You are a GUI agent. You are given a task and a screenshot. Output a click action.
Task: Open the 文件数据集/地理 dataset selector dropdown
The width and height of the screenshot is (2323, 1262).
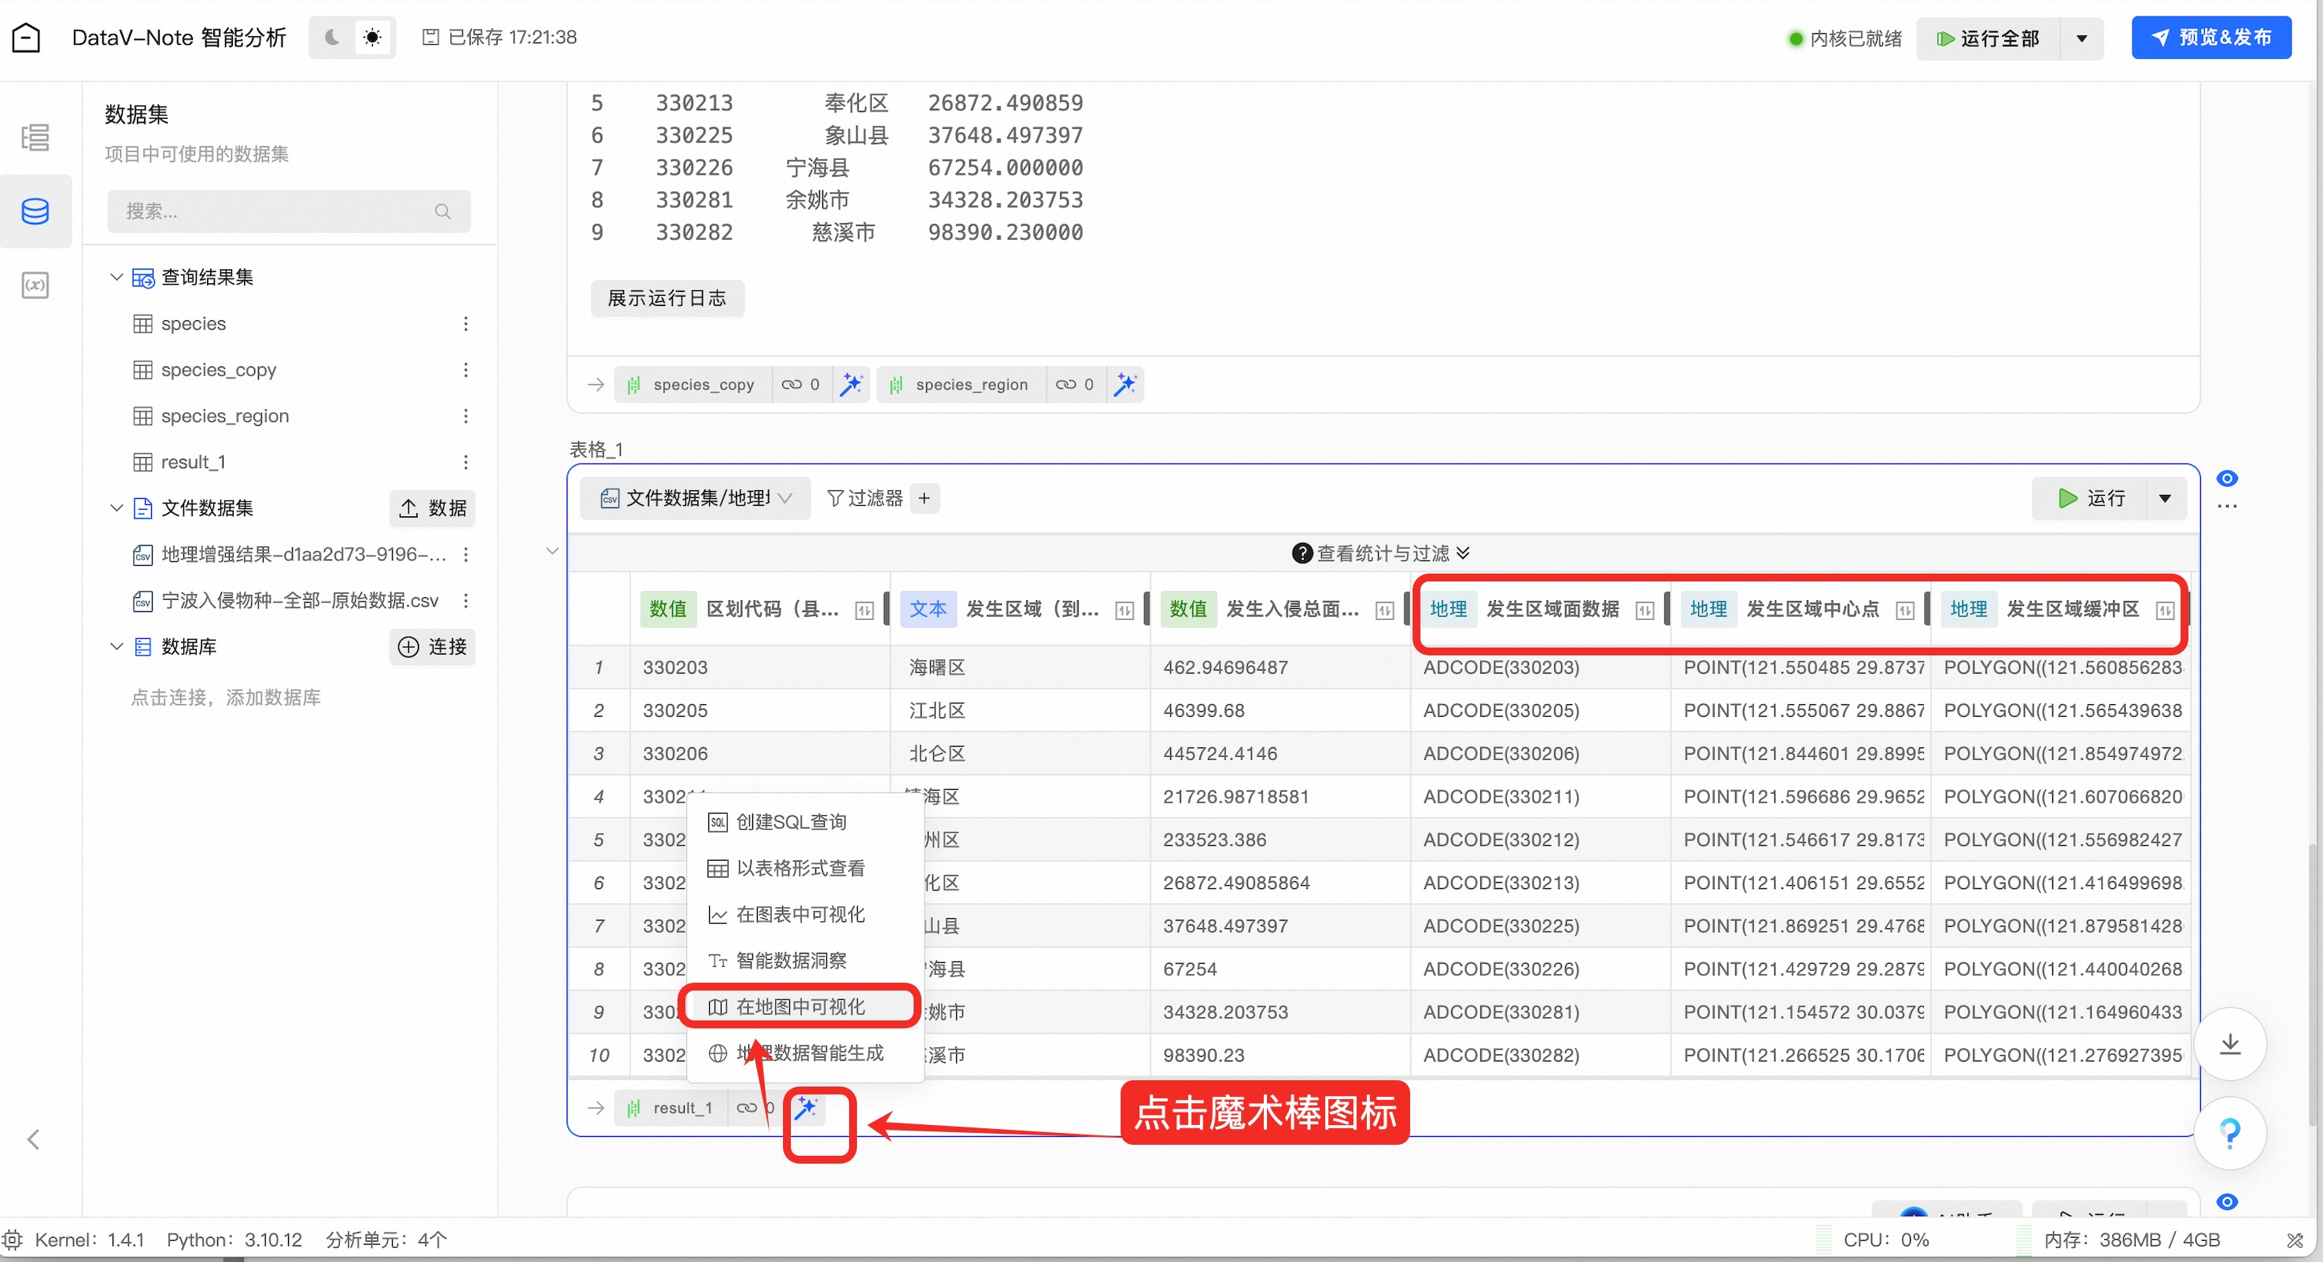click(x=696, y=497)
